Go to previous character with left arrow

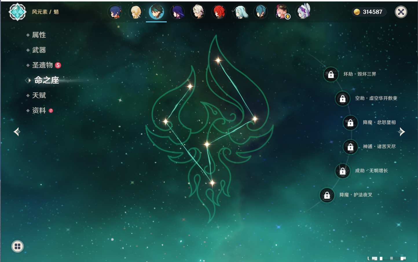coord(17,132)
